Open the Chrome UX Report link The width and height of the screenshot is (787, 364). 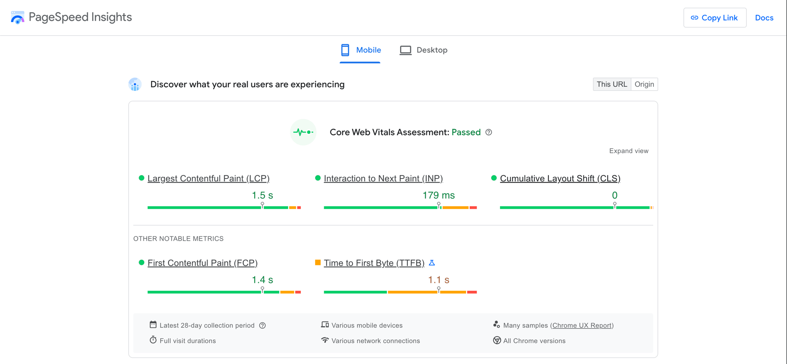click(x=582, y=326)
